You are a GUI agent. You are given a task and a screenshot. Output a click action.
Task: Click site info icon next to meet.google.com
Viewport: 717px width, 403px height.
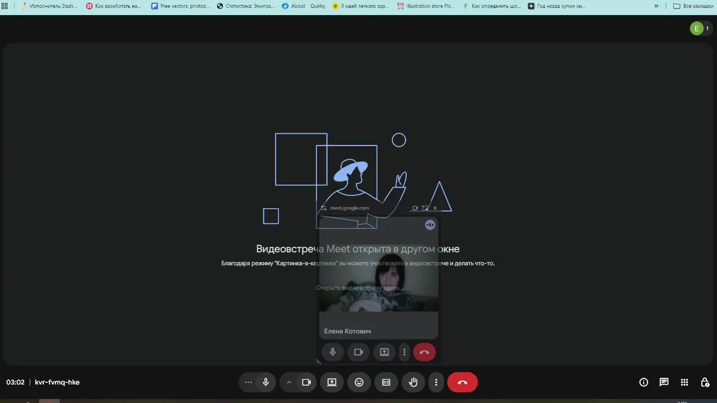click(324, 208)
